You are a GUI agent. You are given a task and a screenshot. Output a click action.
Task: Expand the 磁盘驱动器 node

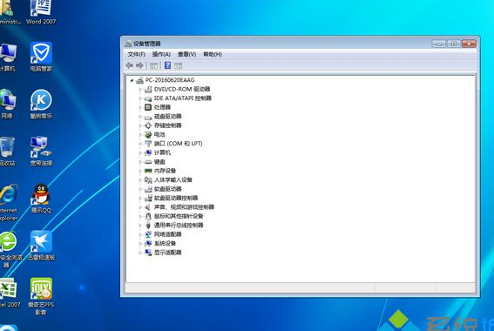point(140,117)
